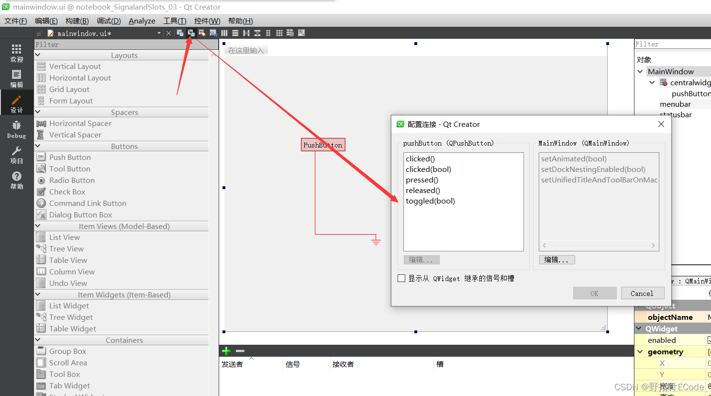Switch to 设计 design mode in sidebar

click(17, 103)
